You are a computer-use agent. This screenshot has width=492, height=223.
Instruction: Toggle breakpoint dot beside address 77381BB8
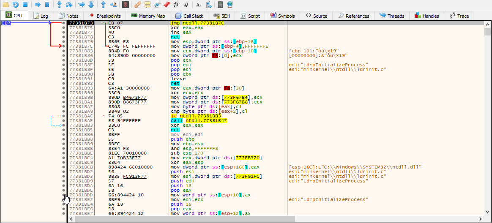pos(64,139)
